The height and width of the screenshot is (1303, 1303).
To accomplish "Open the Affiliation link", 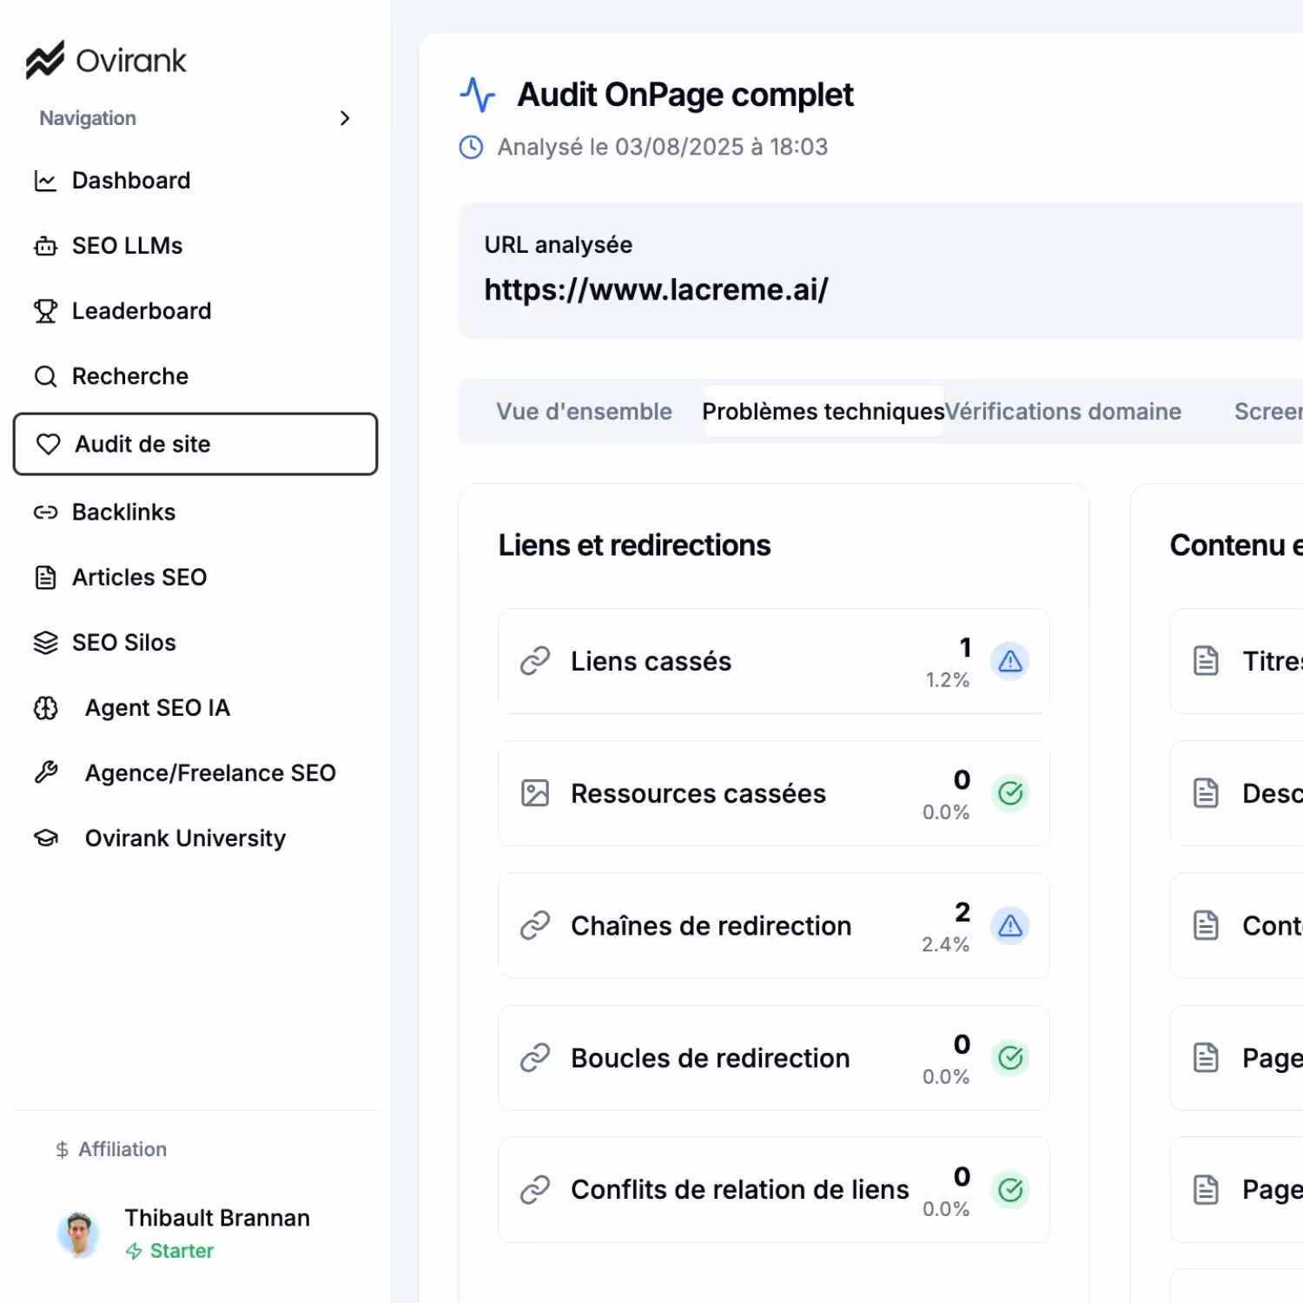I will [122, 1149].
